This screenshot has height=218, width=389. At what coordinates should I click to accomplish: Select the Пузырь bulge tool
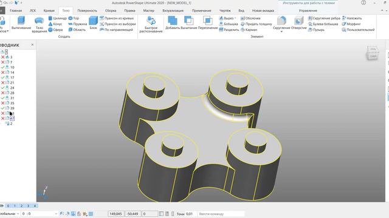coord(316,30)
